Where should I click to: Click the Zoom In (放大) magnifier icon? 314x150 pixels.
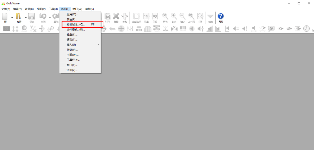174,16
